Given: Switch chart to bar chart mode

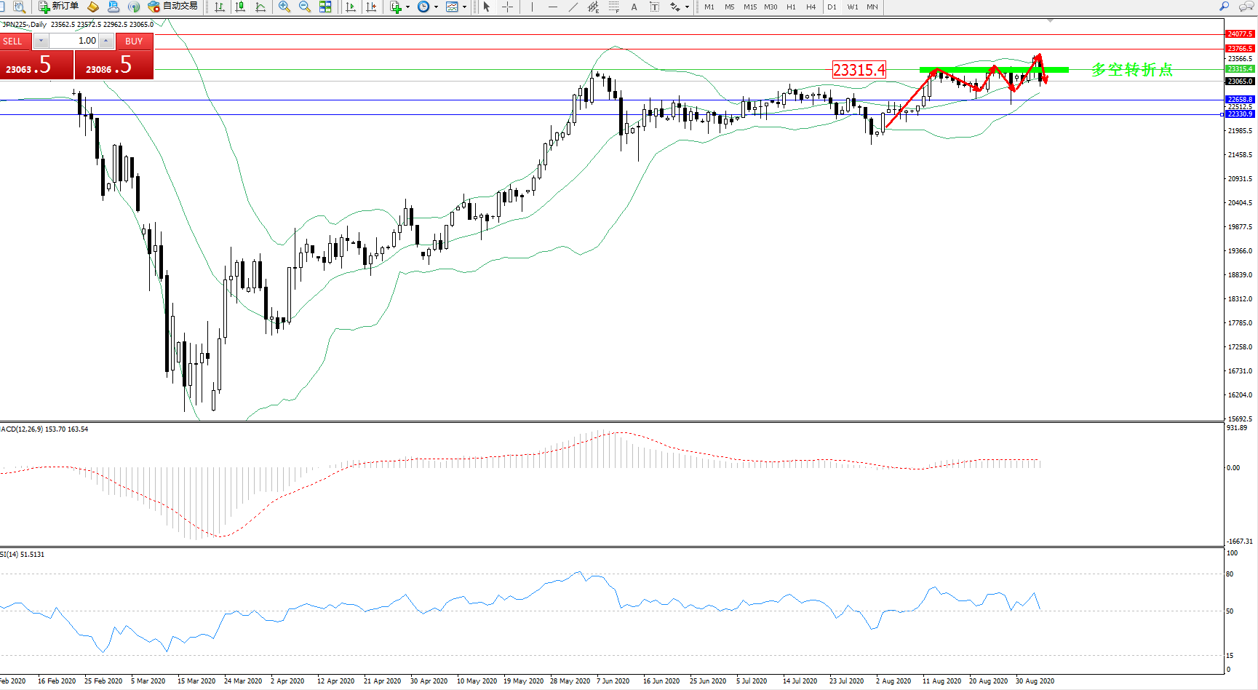Looking at the screenshot, I should (x=220, y=7).
